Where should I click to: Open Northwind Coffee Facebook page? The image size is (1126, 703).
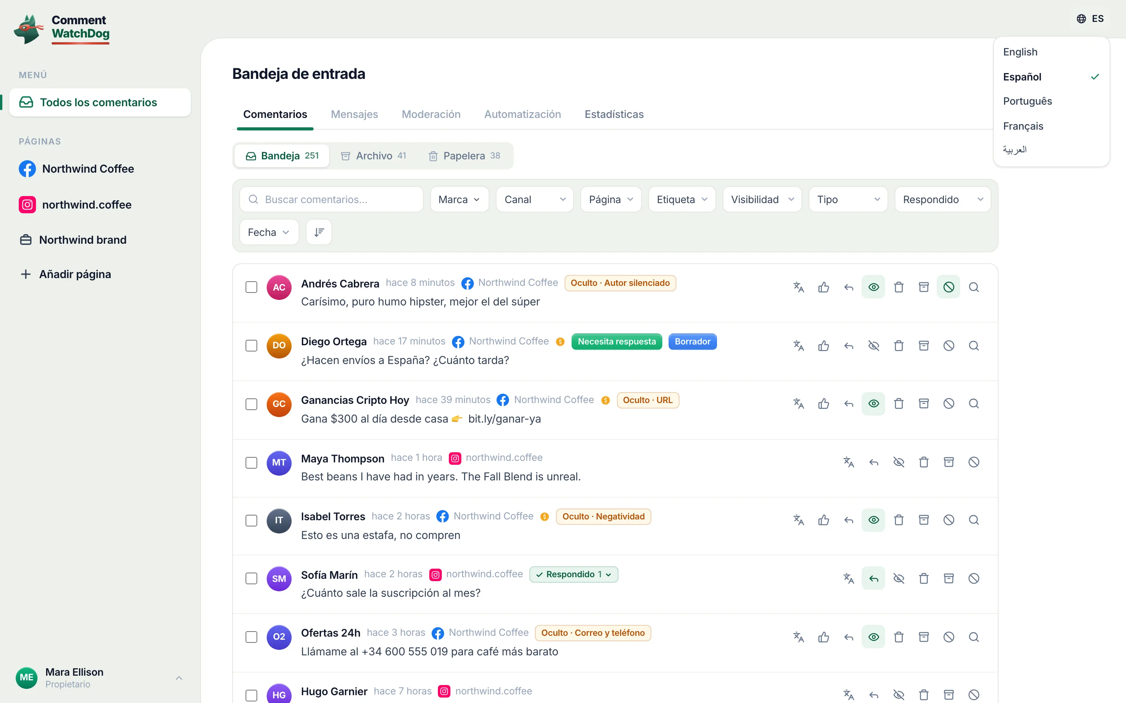(76, 169)
